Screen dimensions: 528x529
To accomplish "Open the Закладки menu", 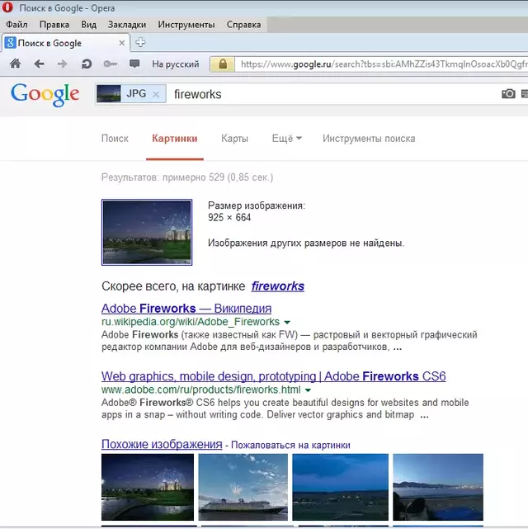I will point(127,25).
